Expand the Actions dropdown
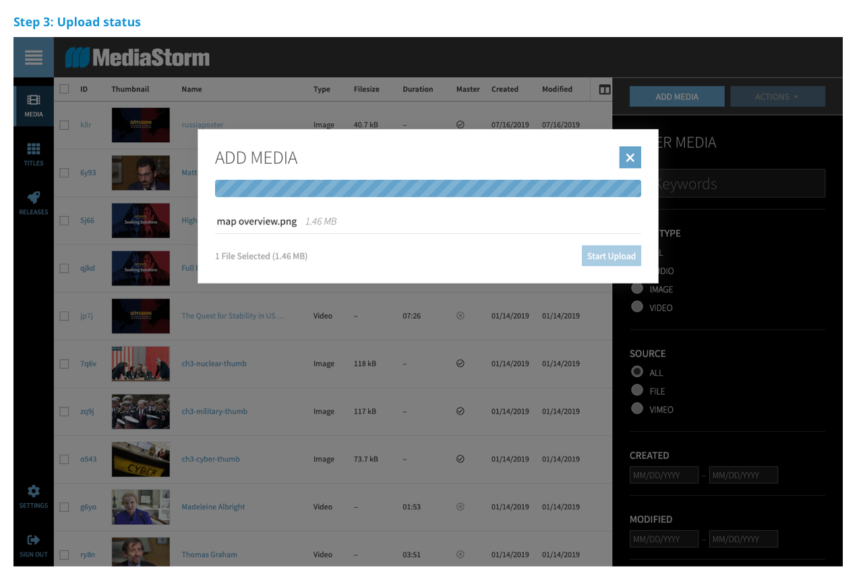The height and width of the screenshot is (582, 863). point(777,96)
